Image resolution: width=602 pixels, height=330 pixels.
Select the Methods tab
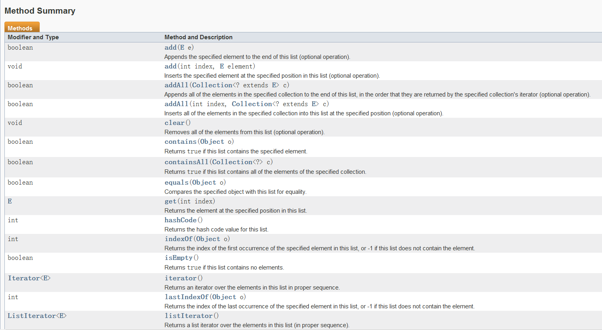pos(22,28)
